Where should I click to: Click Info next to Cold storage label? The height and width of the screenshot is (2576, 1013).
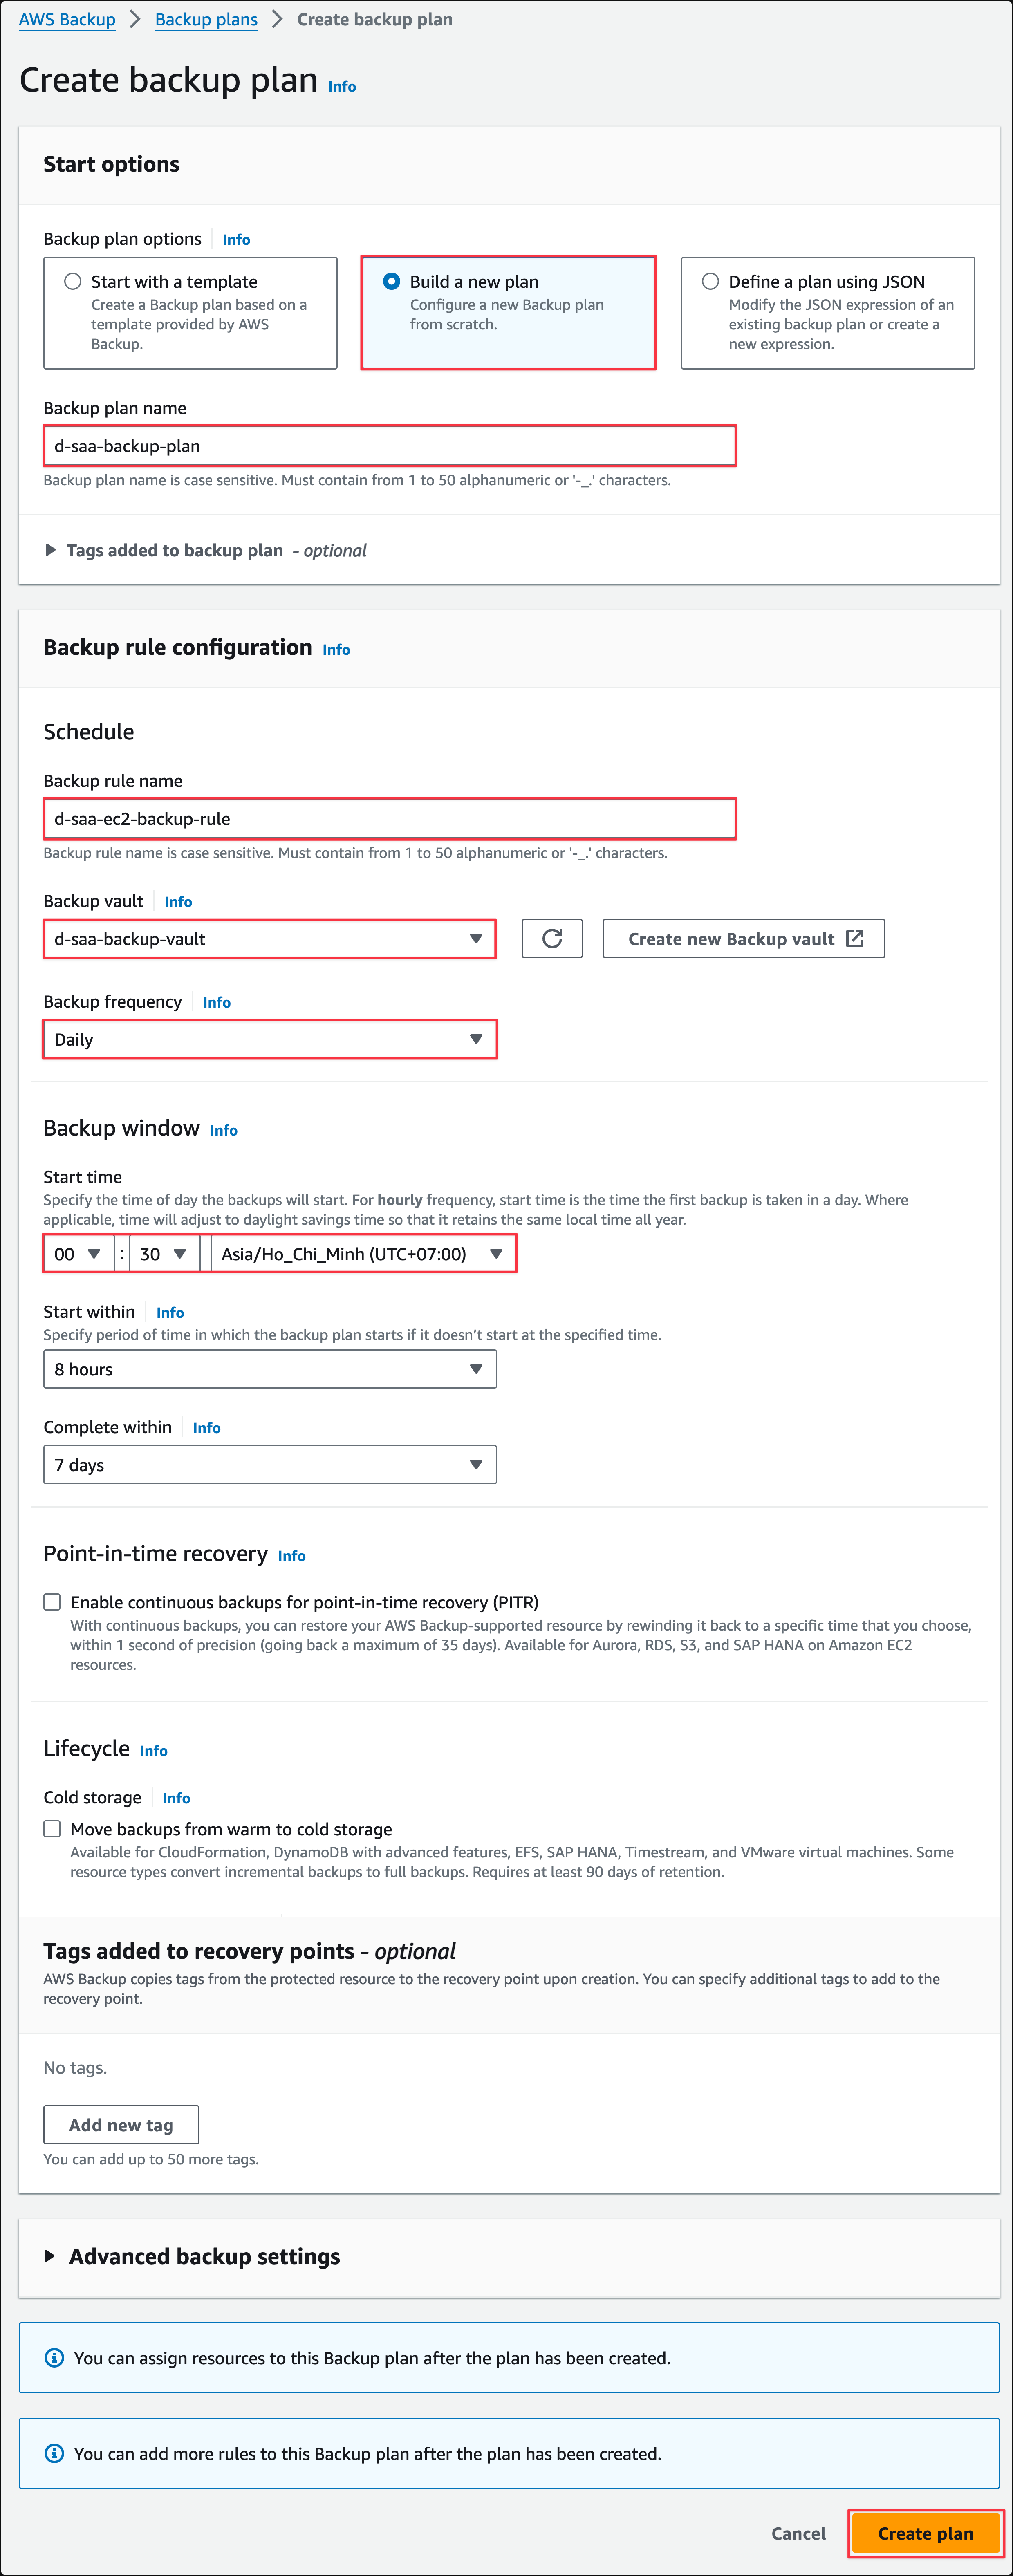[176, 1798]
